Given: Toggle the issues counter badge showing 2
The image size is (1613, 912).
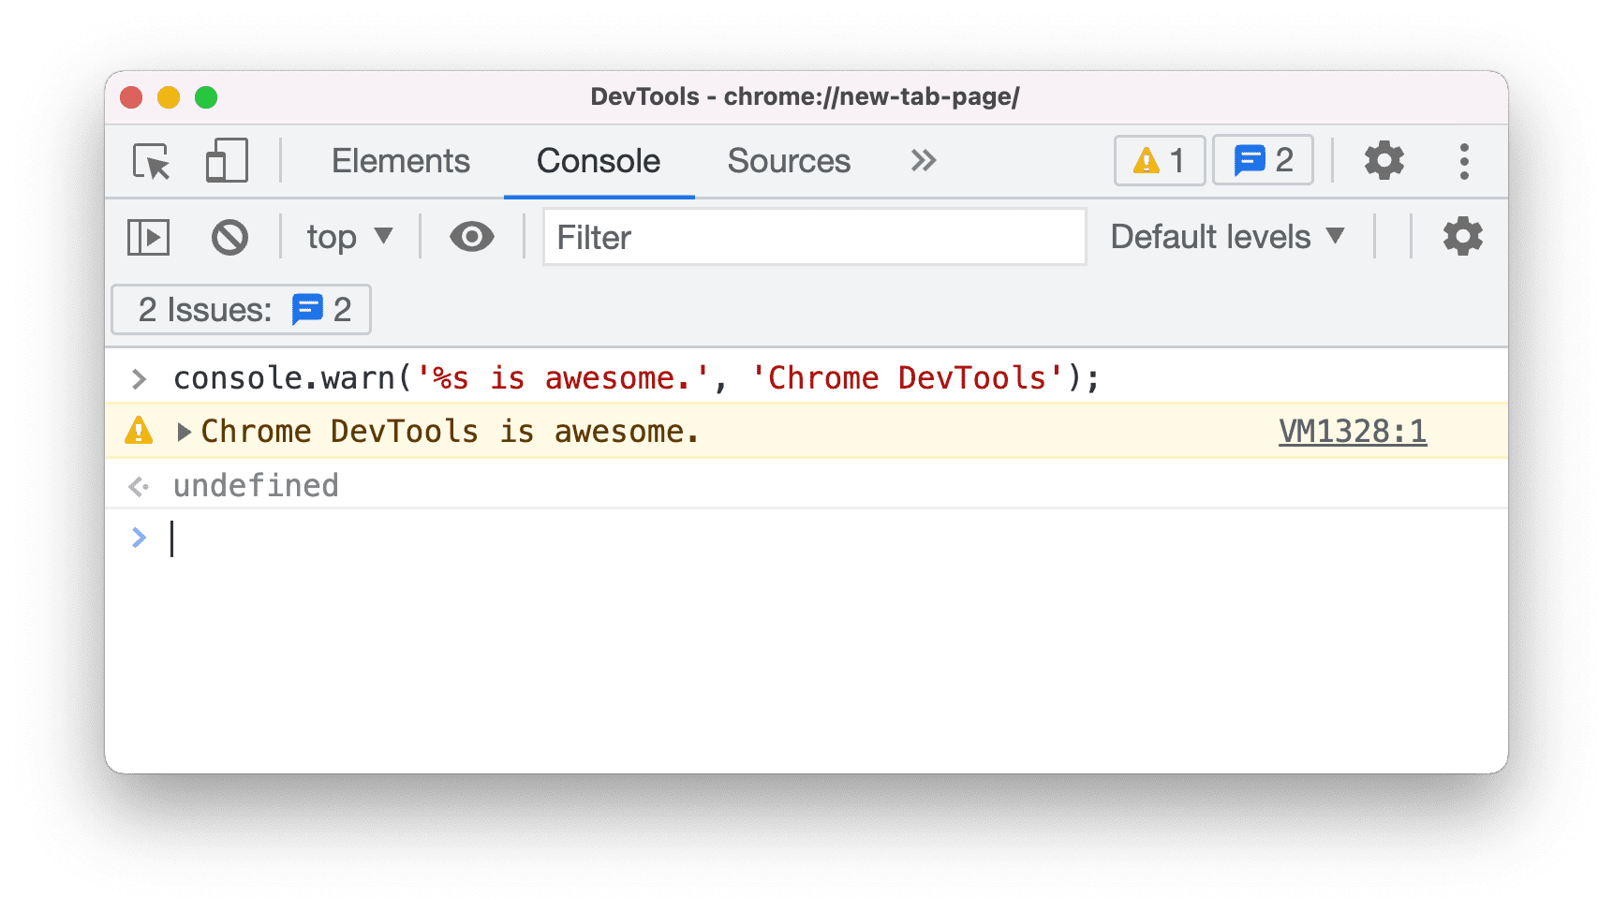Looking at the screenshot, I should pyautogui.click(x=1263, y=160).
